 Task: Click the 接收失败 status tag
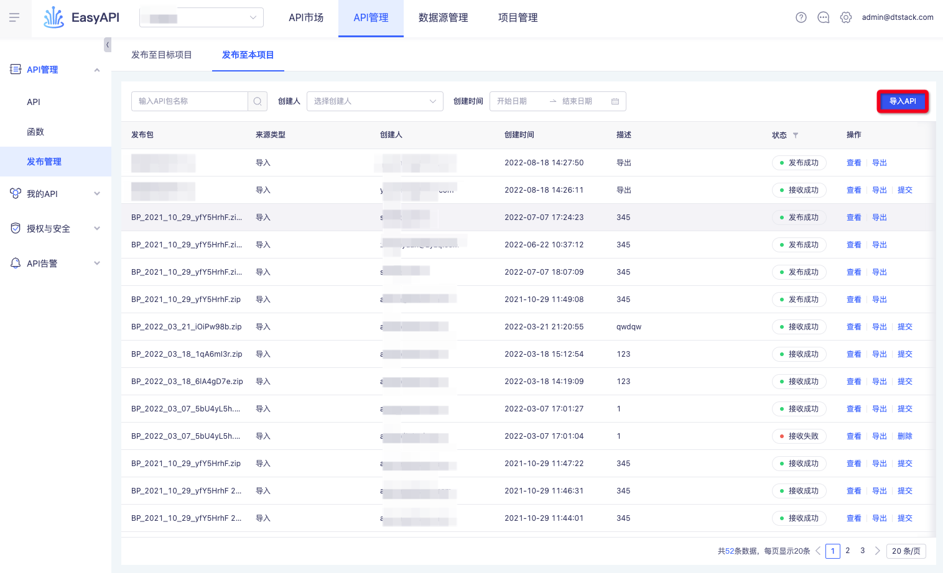799,436
